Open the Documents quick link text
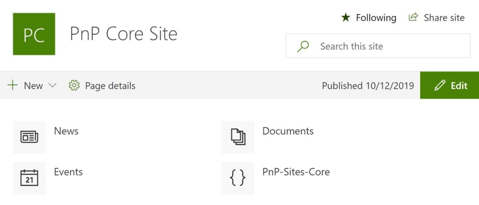 click(x=288, y=131)
